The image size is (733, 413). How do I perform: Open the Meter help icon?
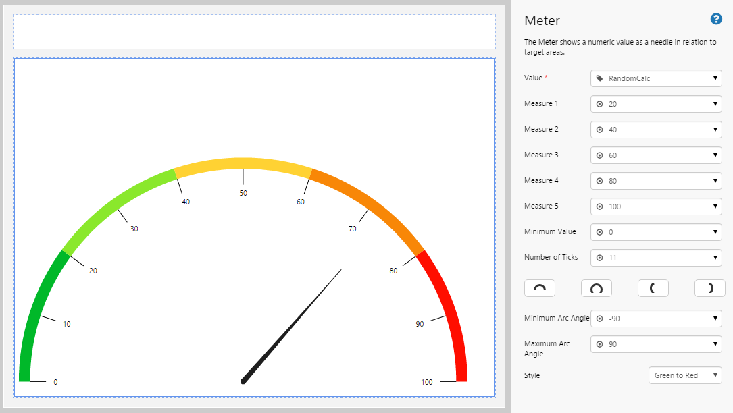(x=716, y=20)
